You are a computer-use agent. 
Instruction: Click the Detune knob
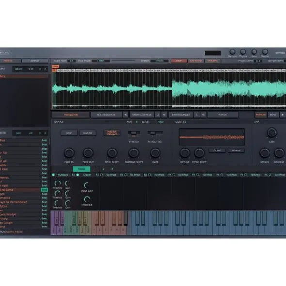click(185, 153)
